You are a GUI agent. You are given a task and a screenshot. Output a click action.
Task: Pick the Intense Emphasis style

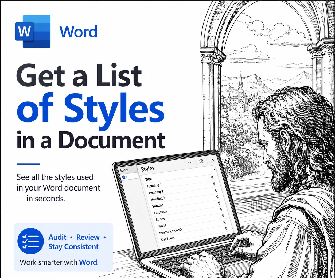(171, 231)
